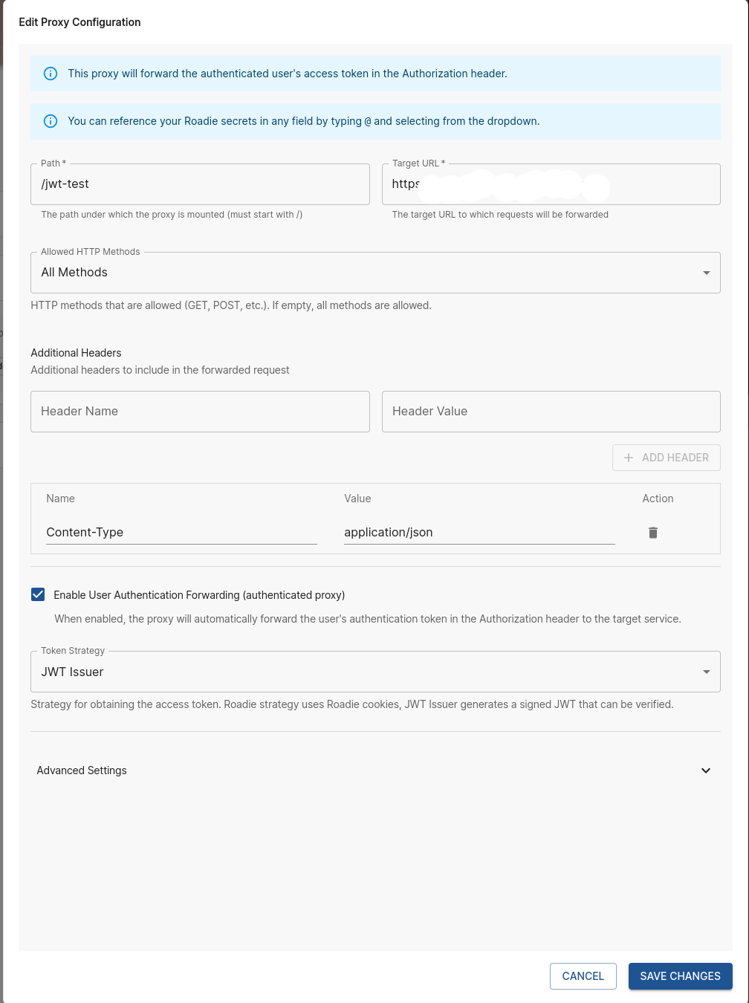Uncheck the authenticated proxy checkbox
Screen dimensions: 749x1003
click(38, 594)
